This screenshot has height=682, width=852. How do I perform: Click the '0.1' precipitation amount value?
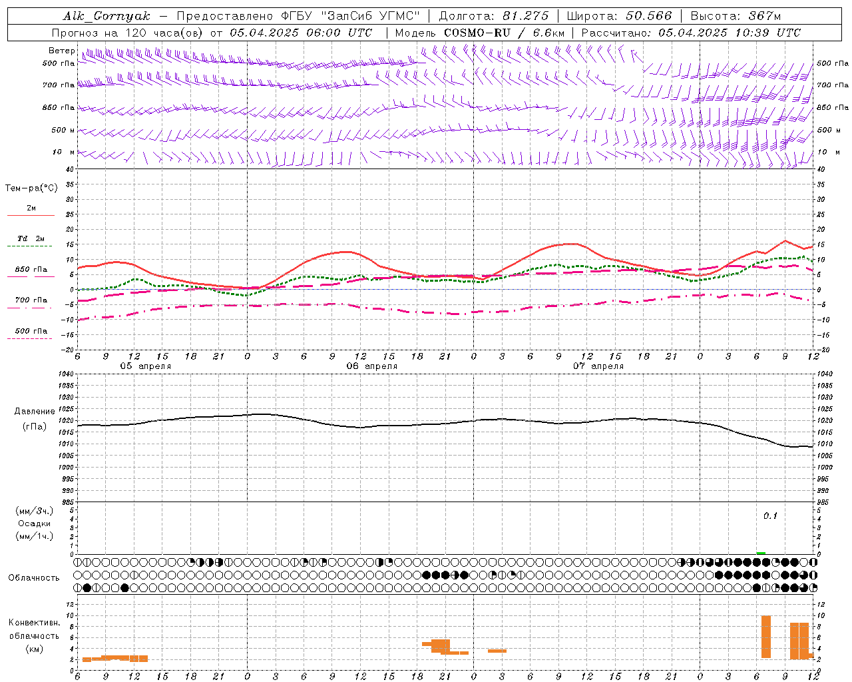(x=770, y=515)
